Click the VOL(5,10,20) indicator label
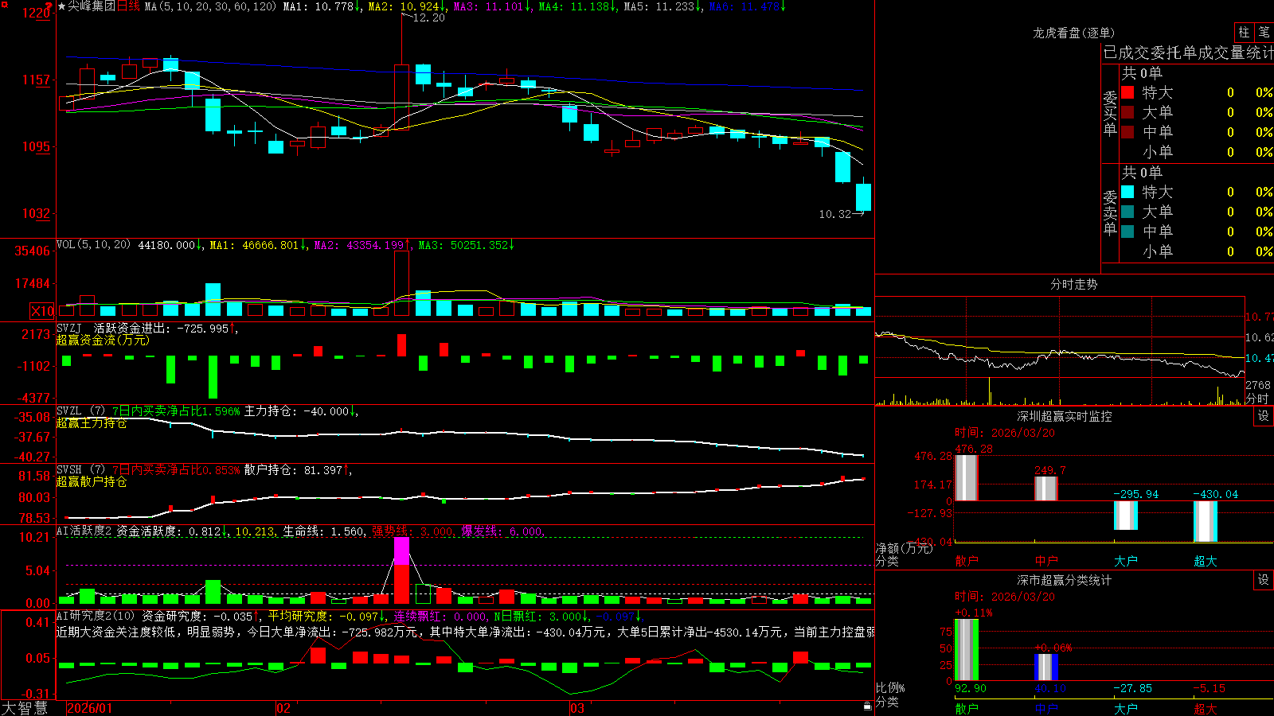The height and width of the screenshot is (716, 1274). [x=93, y=245]
